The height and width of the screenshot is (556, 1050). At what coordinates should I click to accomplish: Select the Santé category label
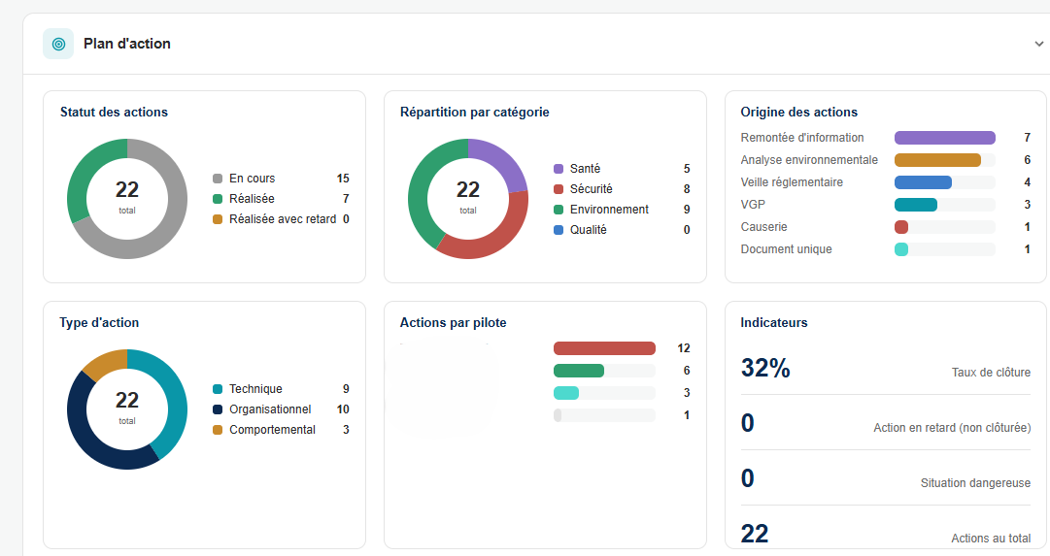(x=586, y=169)
